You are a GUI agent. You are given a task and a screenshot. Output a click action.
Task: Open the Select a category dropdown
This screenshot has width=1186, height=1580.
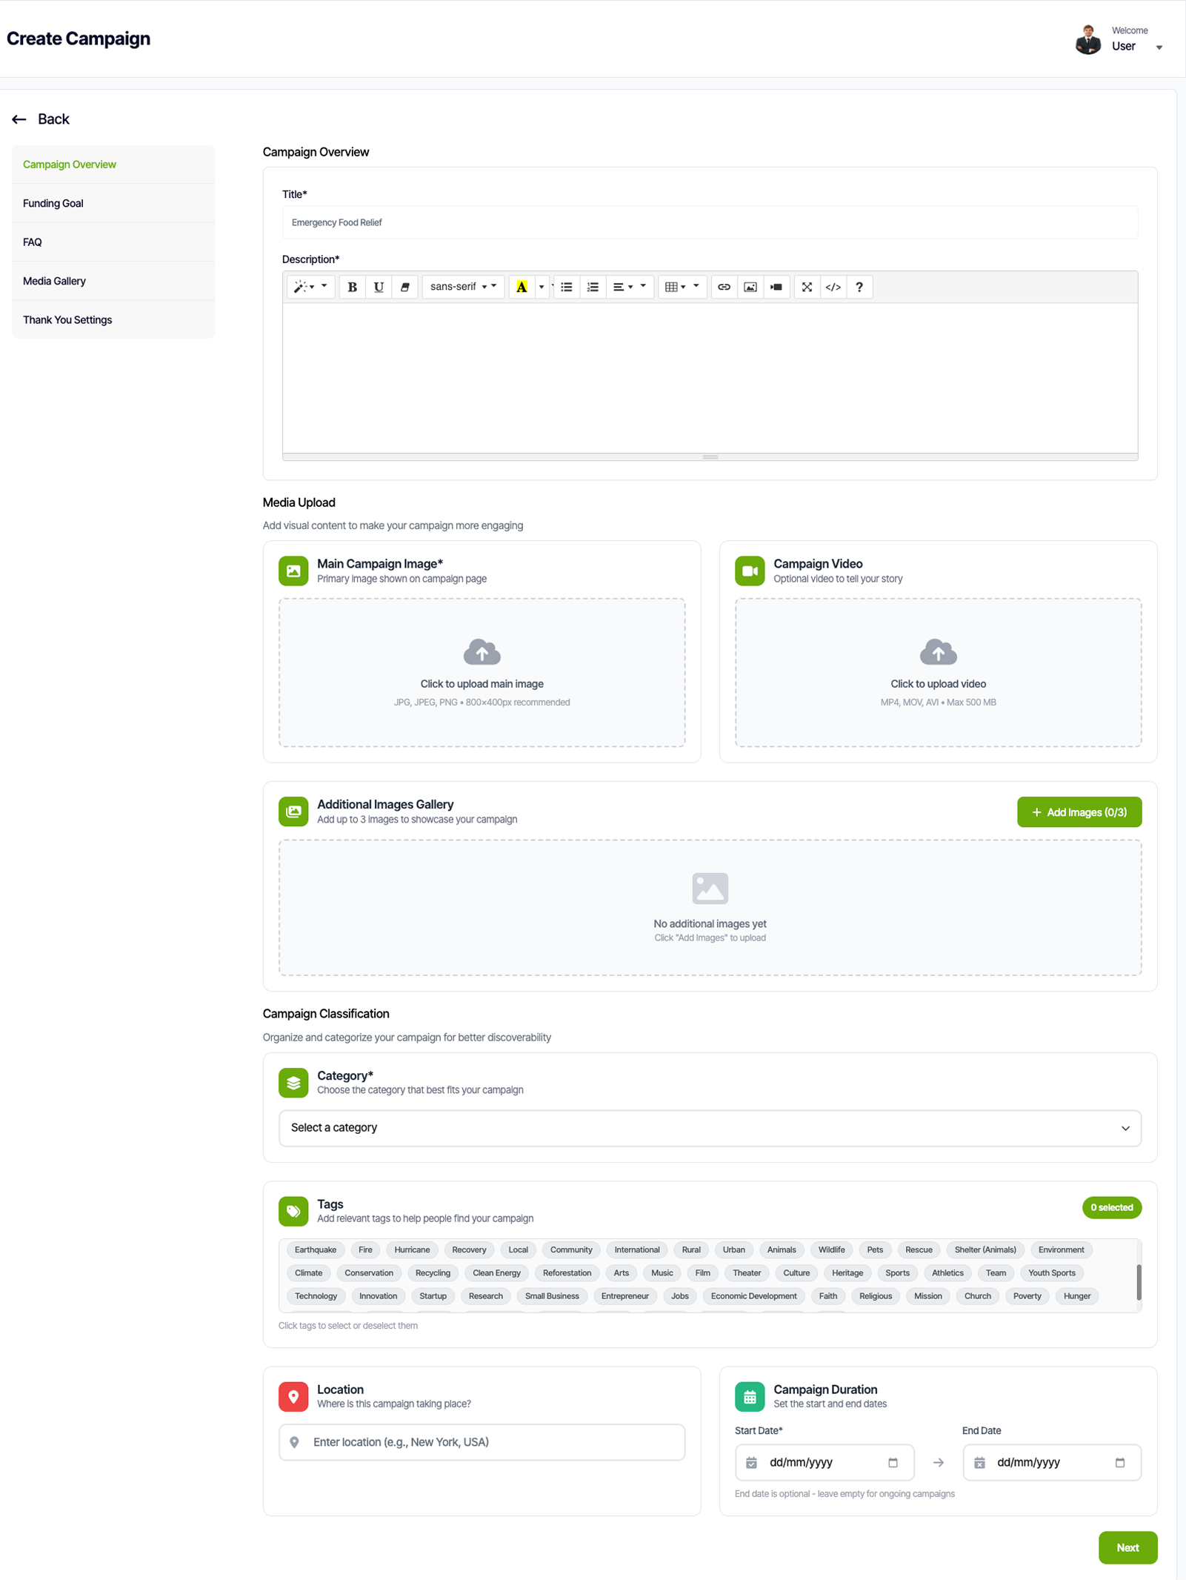(x=710, y=1128)
